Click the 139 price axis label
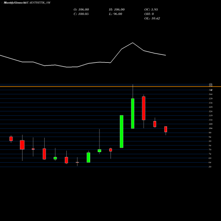 click(210, 99)
